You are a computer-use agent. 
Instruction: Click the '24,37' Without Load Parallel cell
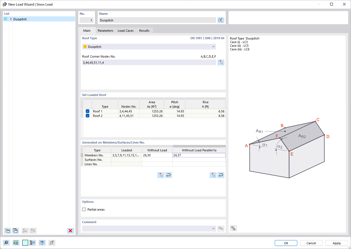point(199,155)
